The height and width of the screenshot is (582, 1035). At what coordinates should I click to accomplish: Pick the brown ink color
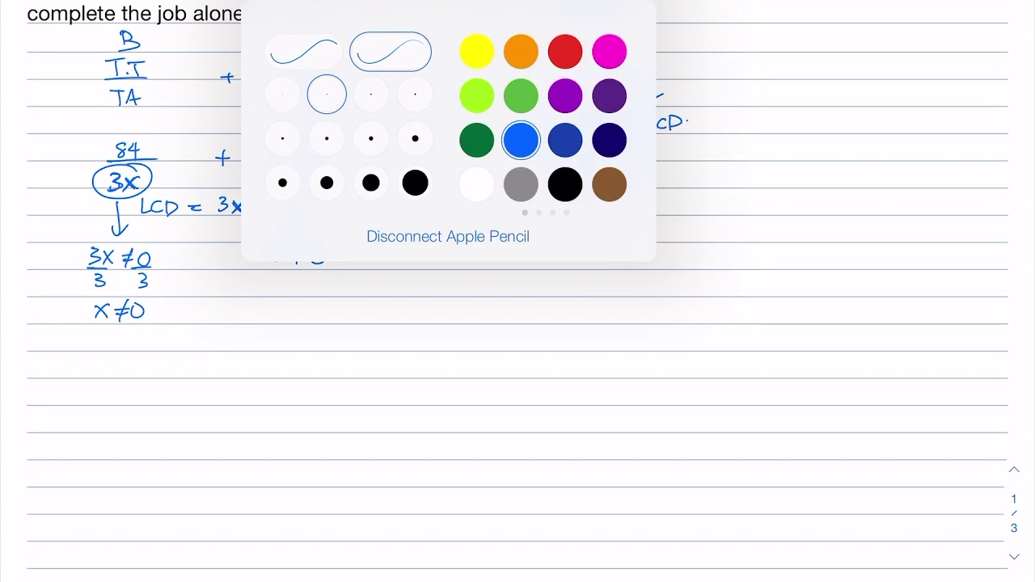click(609, 184)
